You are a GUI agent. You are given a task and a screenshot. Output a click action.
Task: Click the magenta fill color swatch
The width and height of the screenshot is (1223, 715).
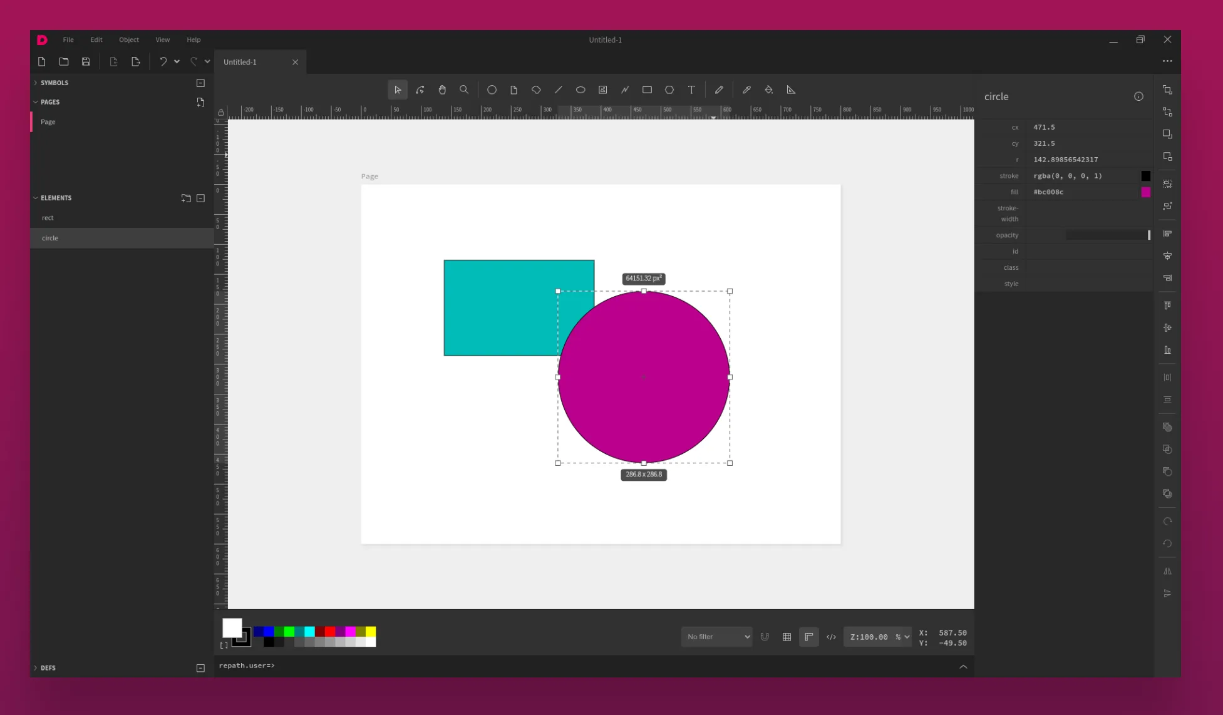point(1146,192)
